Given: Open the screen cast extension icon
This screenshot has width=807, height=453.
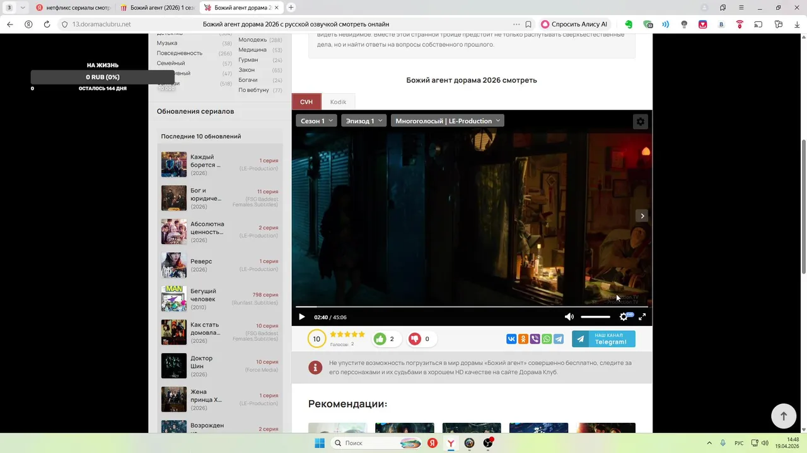Looking at the screenshot, I should (758, 25).
